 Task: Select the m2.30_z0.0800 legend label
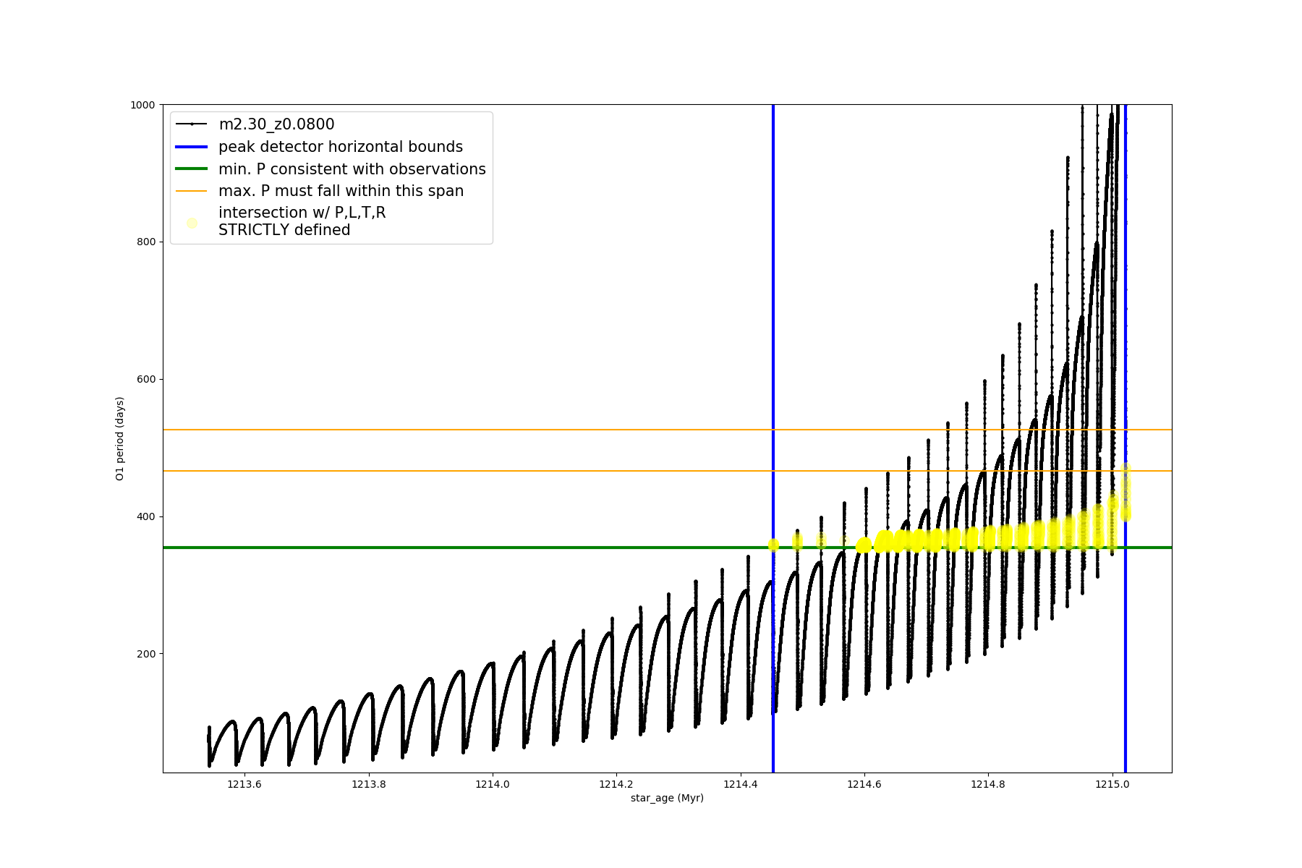[276, 124]
